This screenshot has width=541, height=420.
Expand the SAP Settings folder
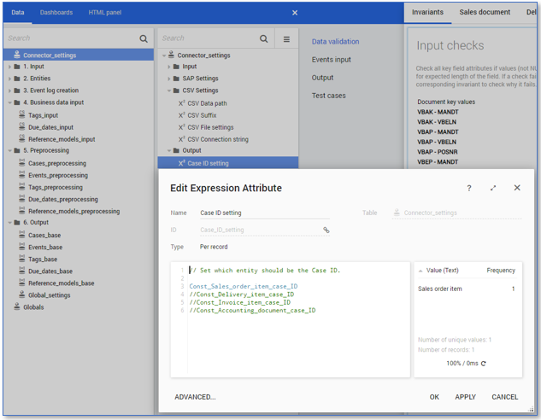point(171,79)
